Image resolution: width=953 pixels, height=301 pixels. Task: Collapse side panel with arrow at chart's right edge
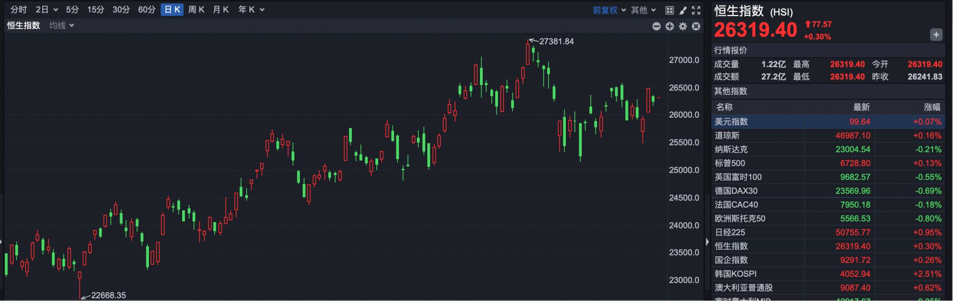(707, 242)
